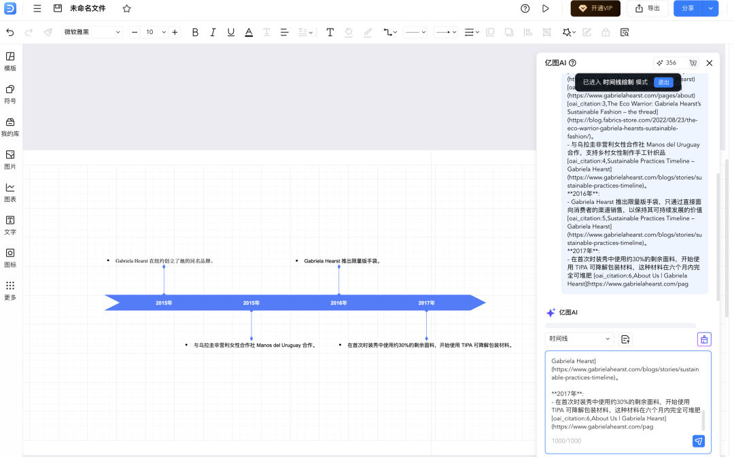
Task: Send the AI prompt with paper-plane button
Action: click(x=699, y=441)
